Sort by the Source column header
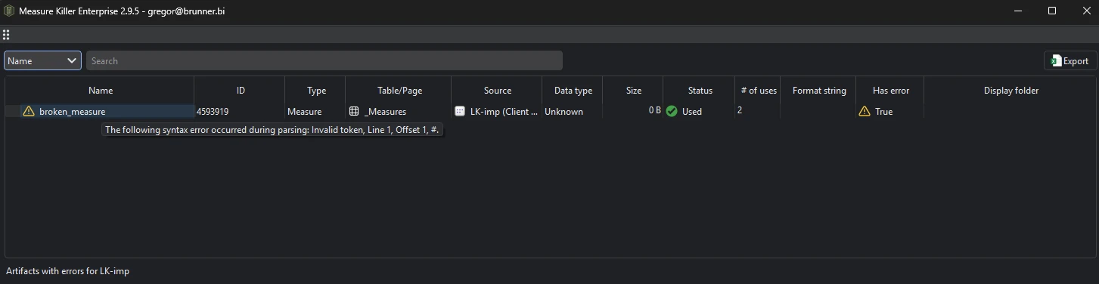 pyautogui.click(x=498, y=91)
